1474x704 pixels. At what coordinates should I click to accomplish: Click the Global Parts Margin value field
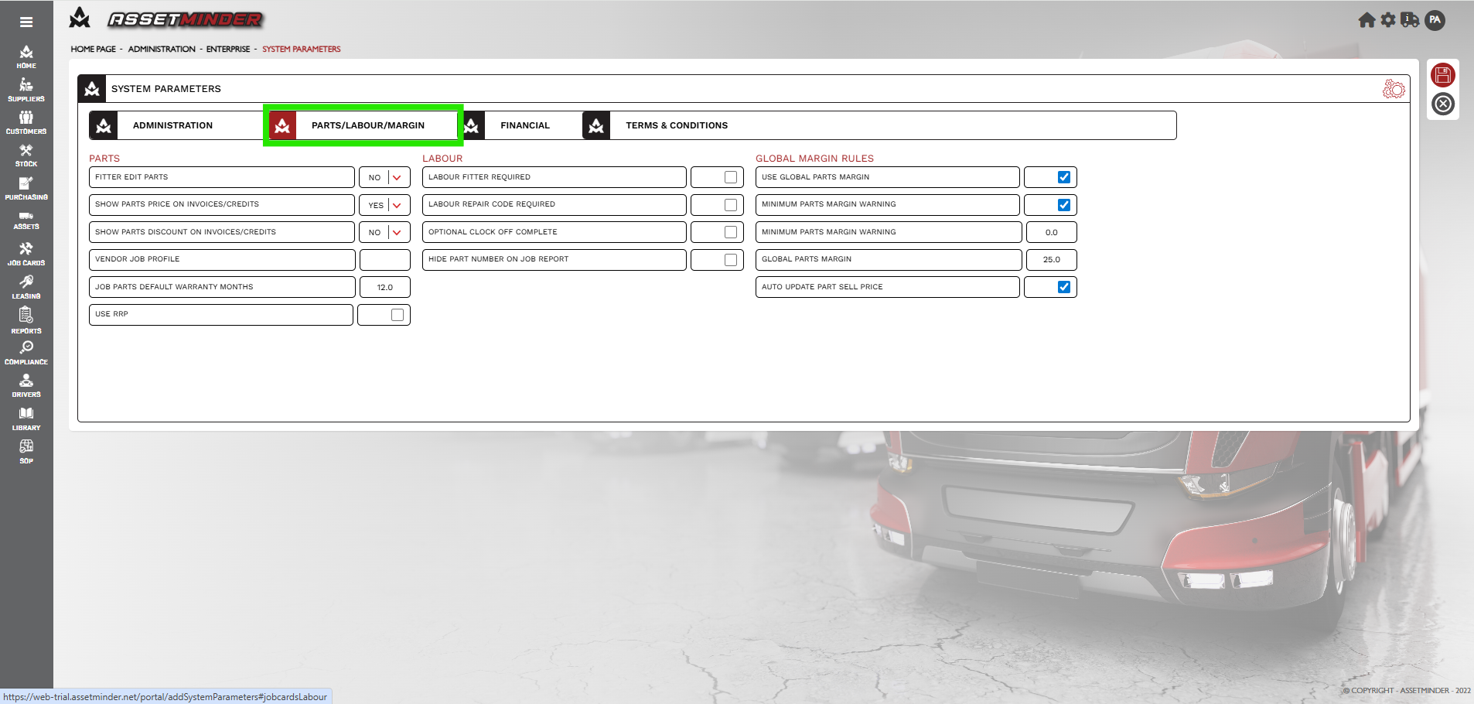coord(1051,260)
